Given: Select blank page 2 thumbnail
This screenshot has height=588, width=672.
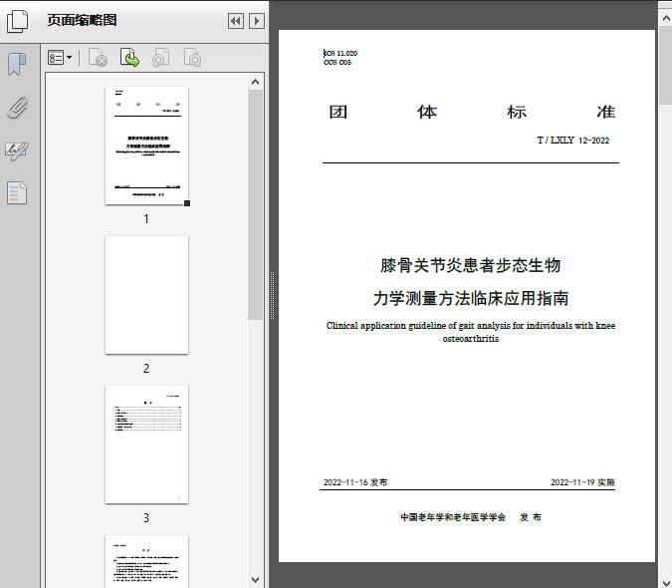Looking at the screenshot, I should coord(146,295).
